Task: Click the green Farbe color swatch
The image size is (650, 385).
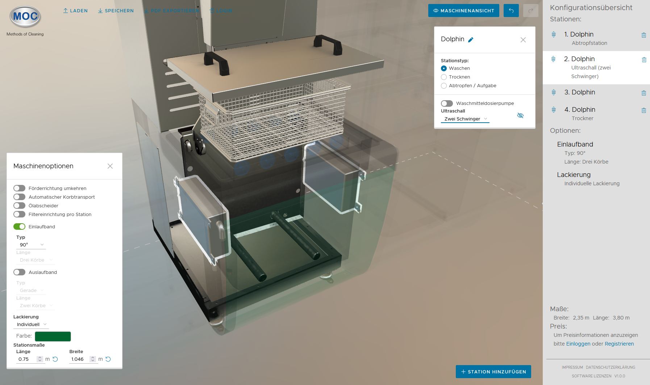Action: pos(53,336)
